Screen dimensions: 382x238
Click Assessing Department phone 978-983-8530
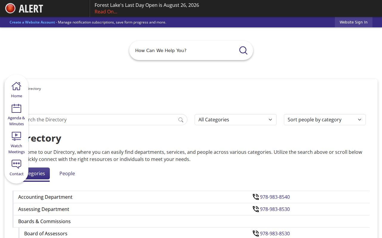[x=275, y=209]
